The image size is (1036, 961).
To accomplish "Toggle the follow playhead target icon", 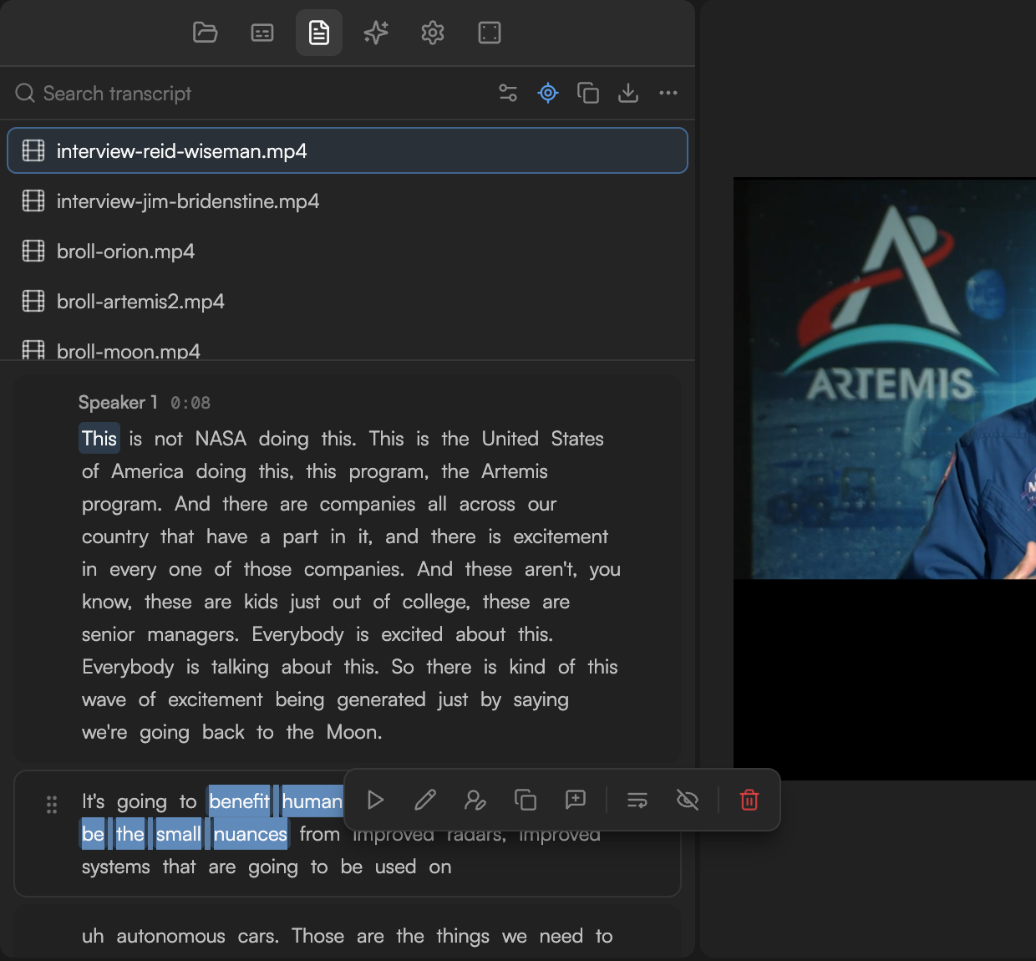I will (548, 93).
